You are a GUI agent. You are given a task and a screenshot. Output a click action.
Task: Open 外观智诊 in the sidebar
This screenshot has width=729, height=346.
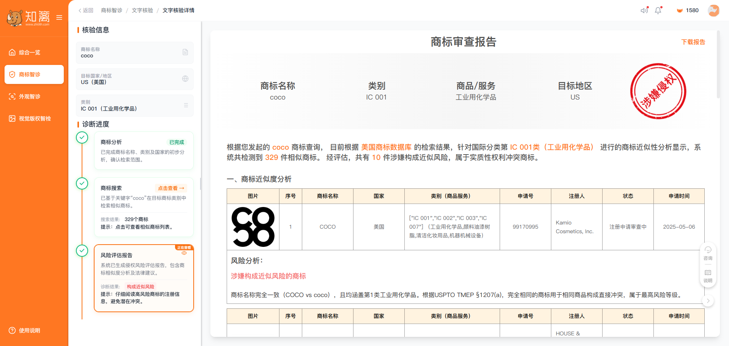pos(34,96)
